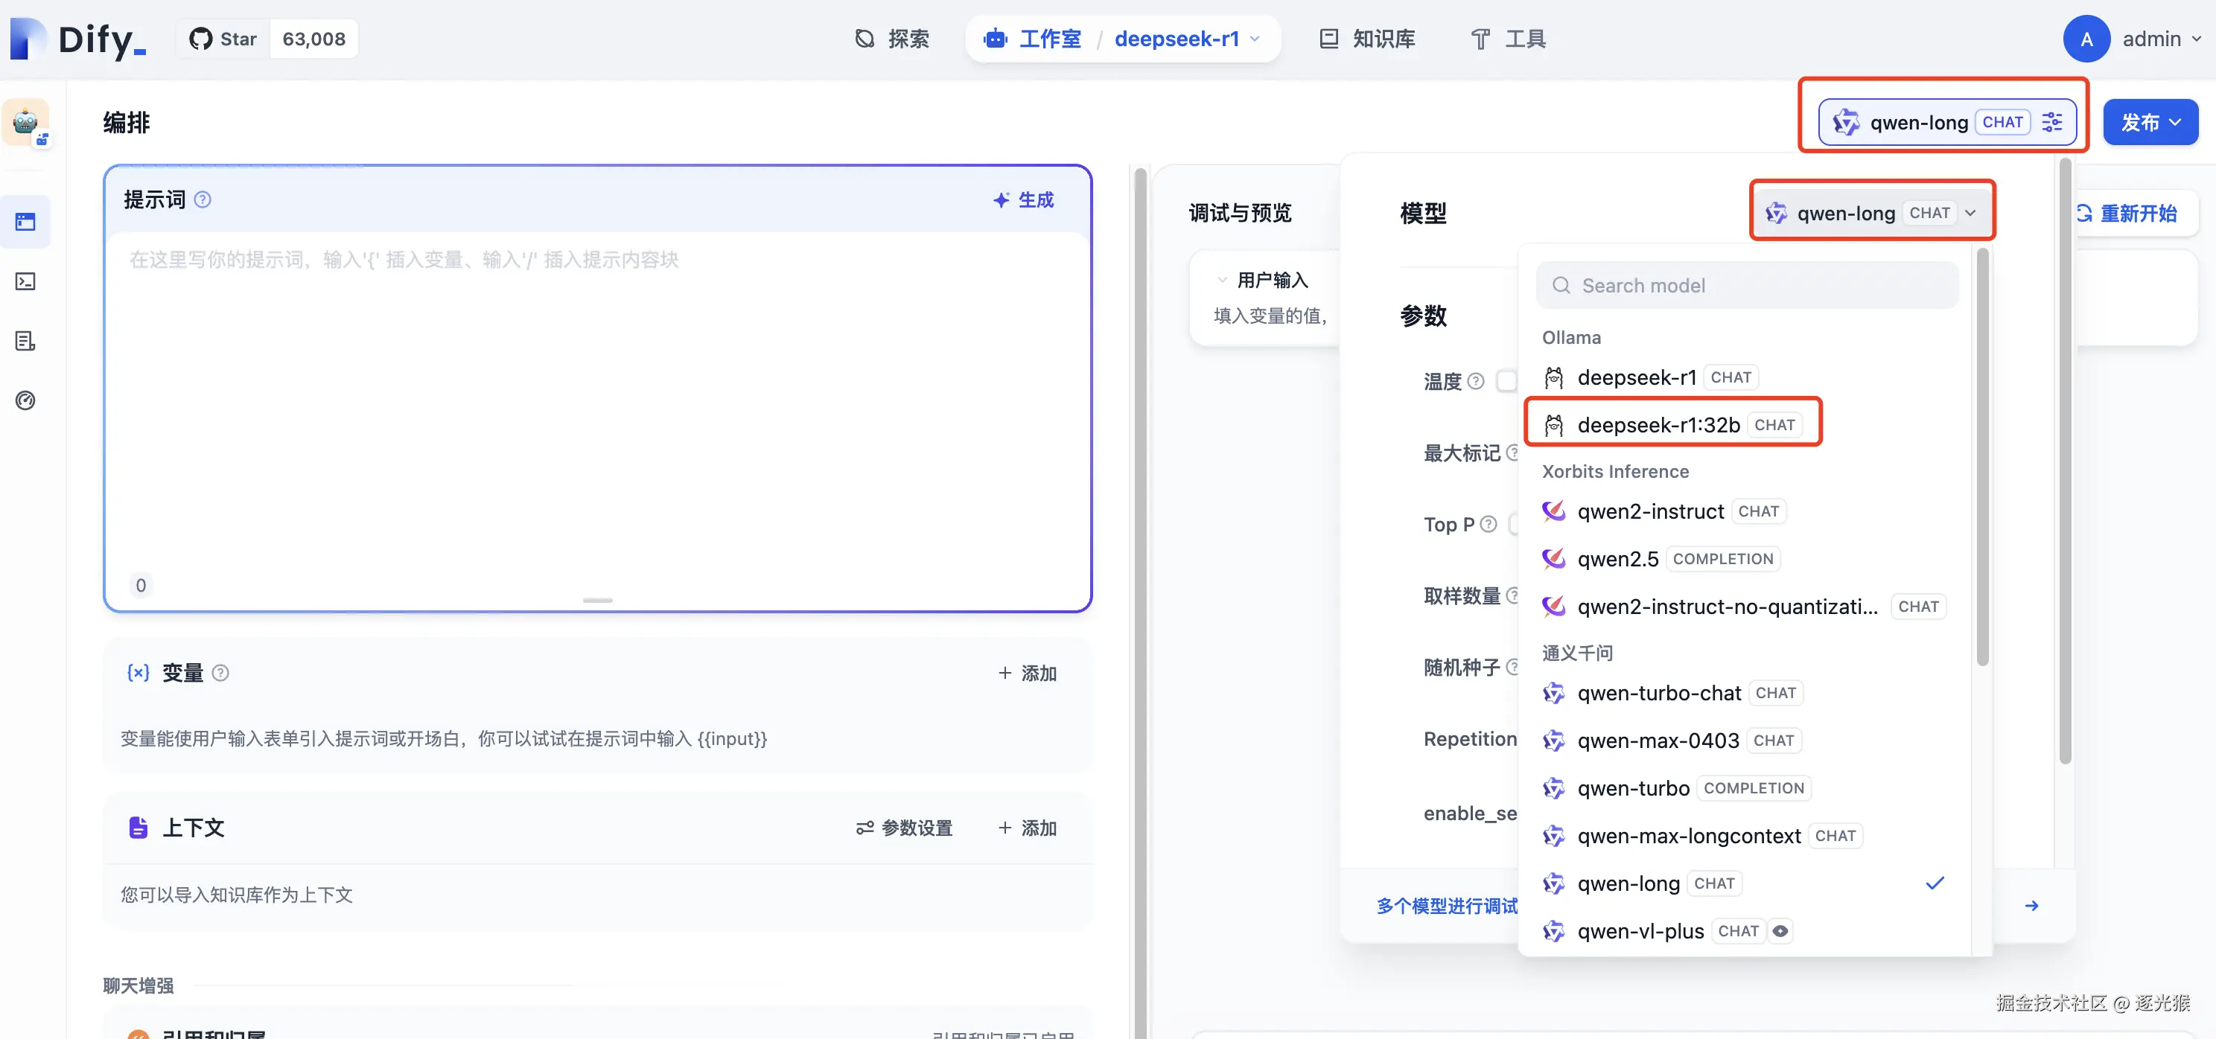Toggle the temperature parameter switch
The height and width of the screenshot is (1039, 2216).
pyautogui.click(x=1507, y=381)
